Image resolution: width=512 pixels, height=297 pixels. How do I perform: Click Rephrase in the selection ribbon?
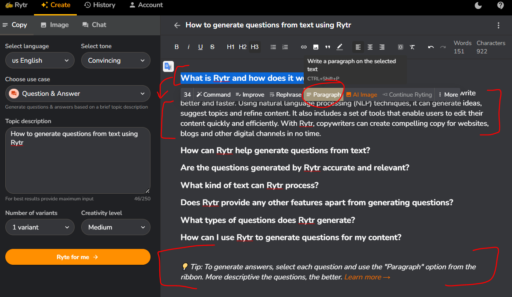[x=286, y=94]
